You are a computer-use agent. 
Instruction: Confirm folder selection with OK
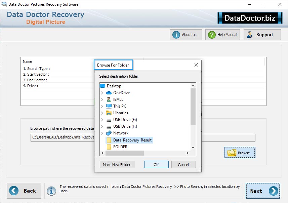(156, 165)
